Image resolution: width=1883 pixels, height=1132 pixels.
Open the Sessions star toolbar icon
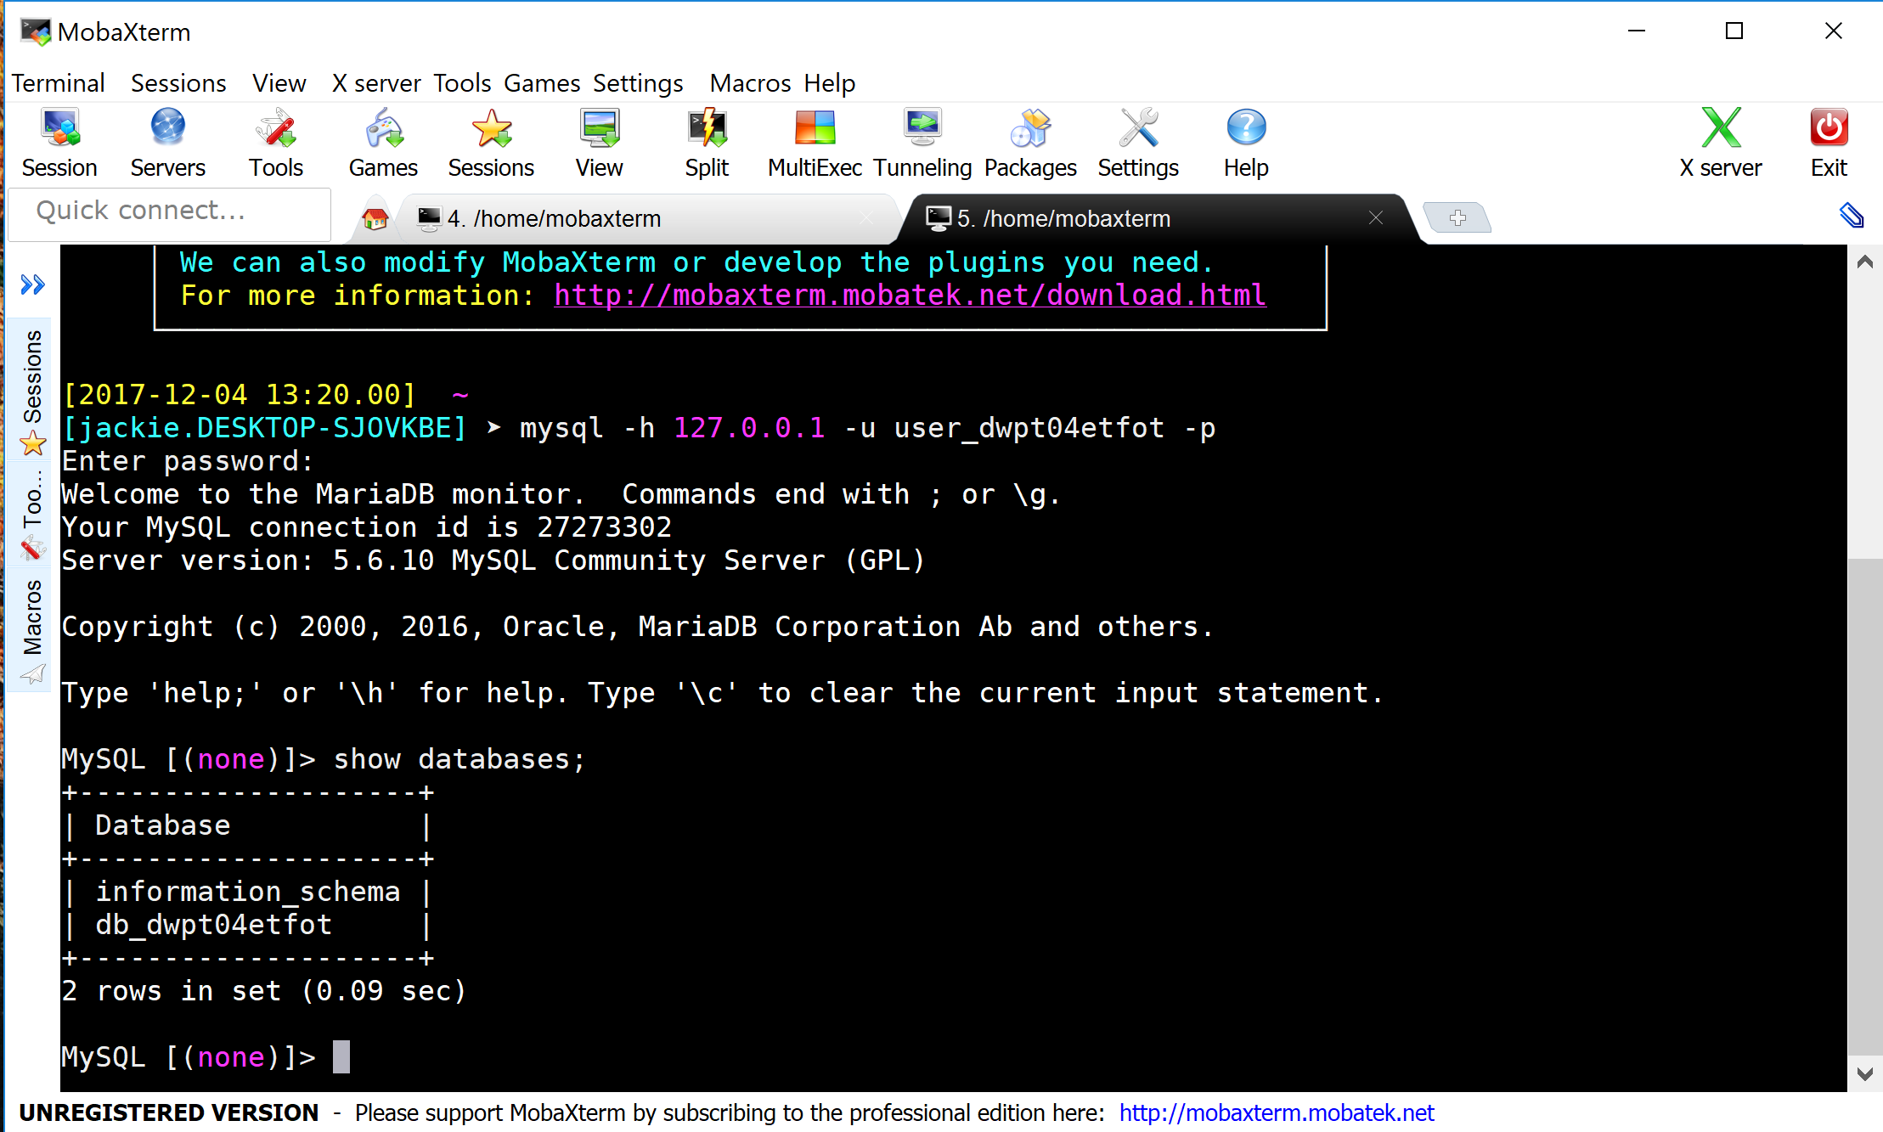[491, 143]
